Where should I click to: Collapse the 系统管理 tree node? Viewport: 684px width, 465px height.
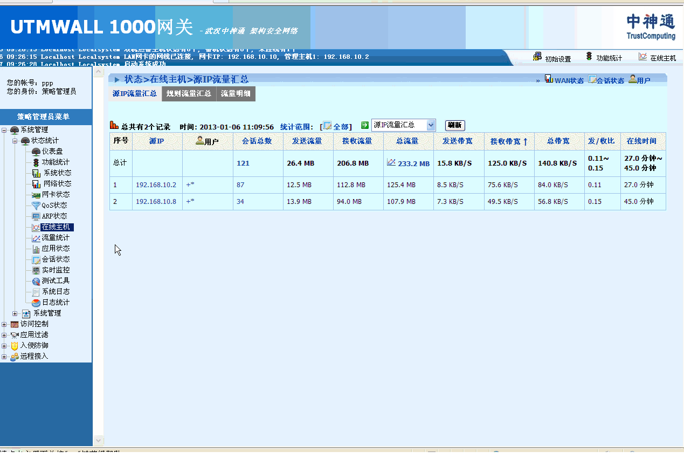pos(4,130)
